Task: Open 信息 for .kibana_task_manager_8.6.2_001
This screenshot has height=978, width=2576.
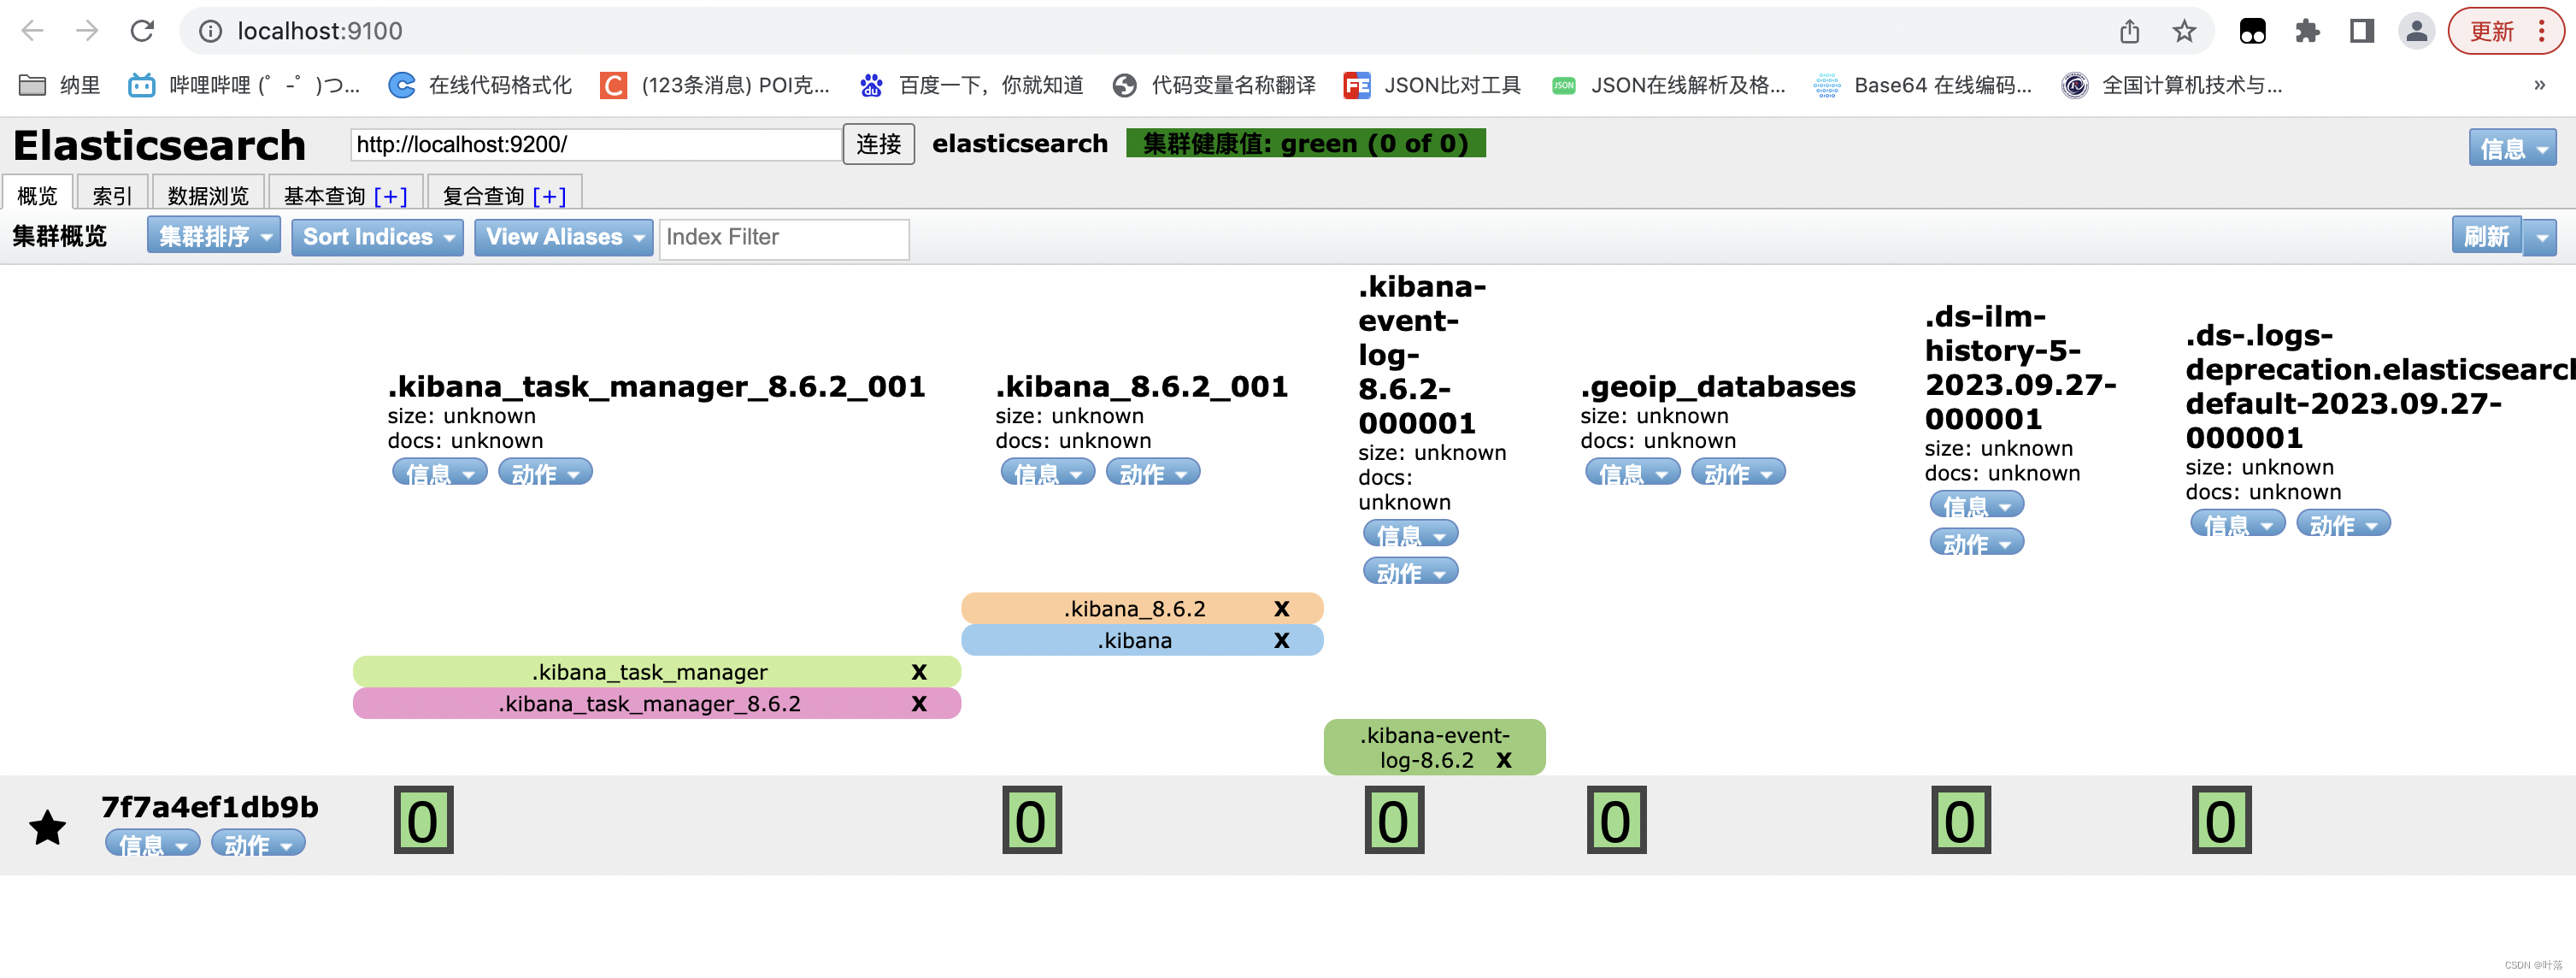Action: [x=440, y=472]
